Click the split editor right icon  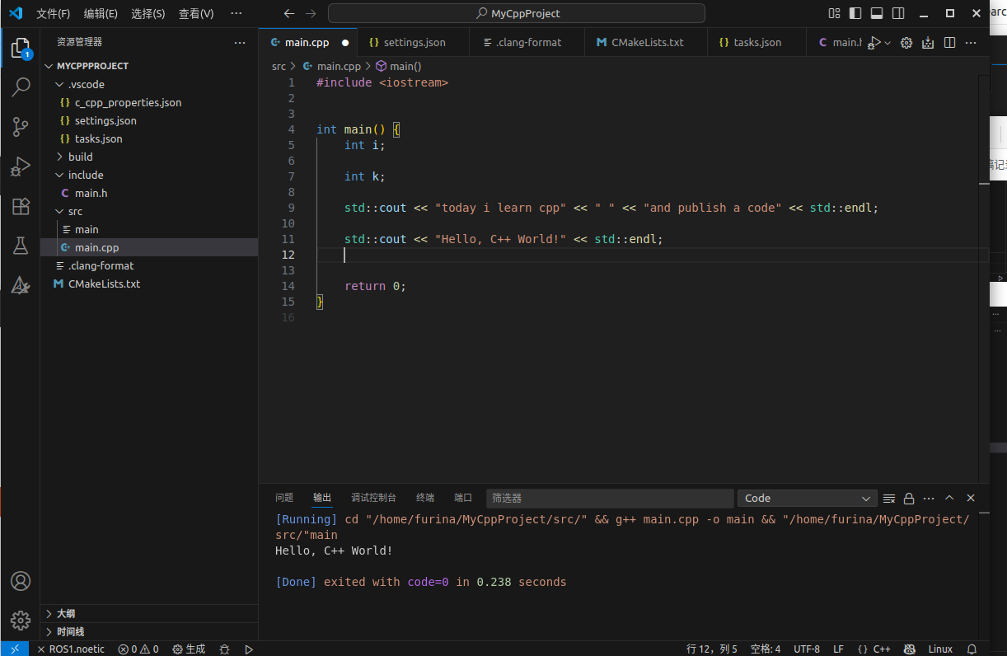click(x=949, y=43)
